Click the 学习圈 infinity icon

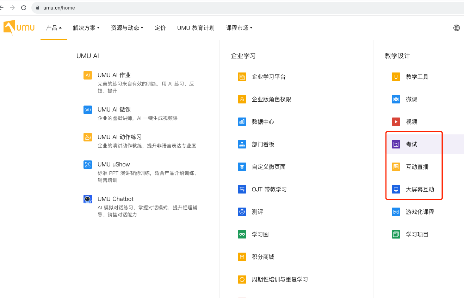point(242,234)
